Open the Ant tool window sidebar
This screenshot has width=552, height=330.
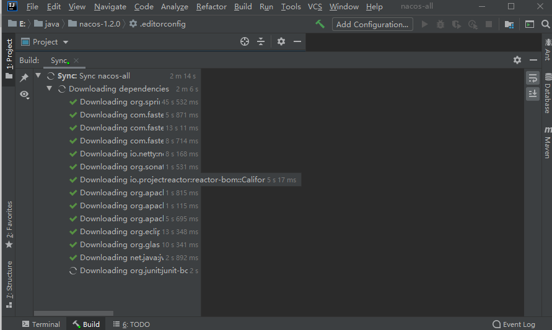548,50
